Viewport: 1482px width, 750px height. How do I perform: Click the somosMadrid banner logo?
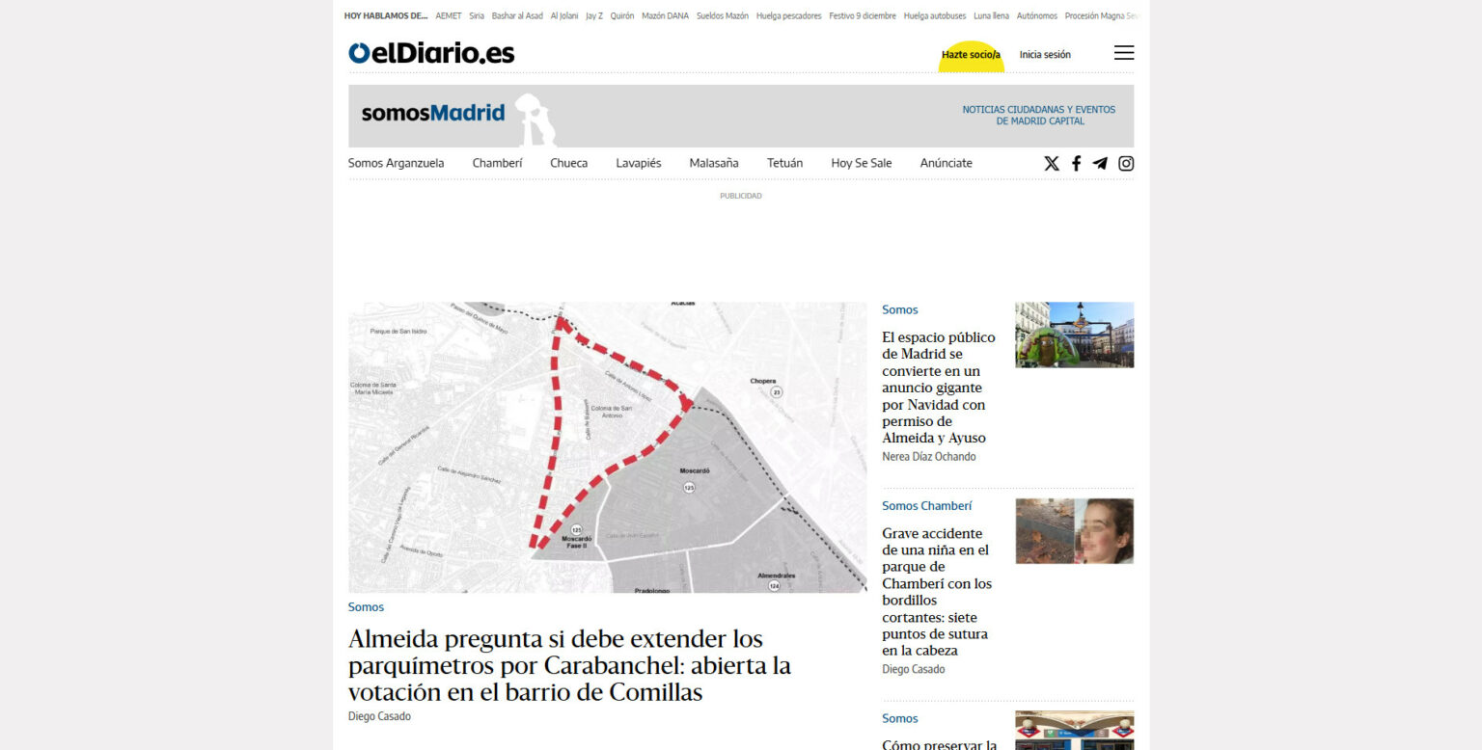tap(433, 114)
